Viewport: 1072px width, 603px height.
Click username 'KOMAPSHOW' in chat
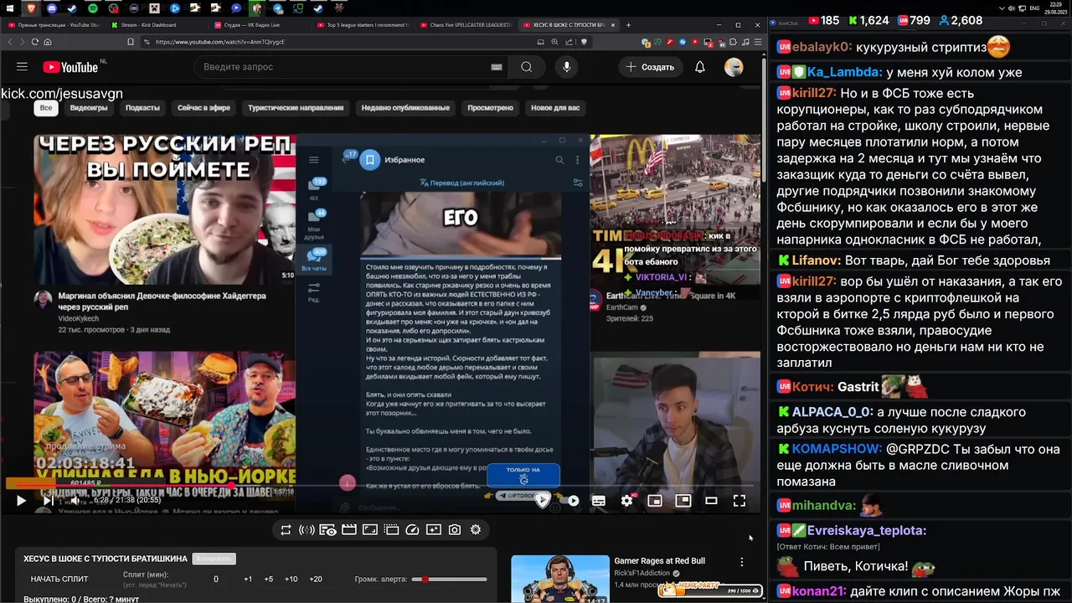[x=837, y=449]
